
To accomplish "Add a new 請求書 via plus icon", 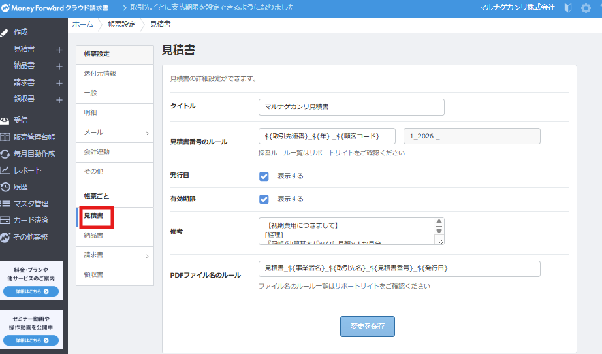I will coord(59,83).
